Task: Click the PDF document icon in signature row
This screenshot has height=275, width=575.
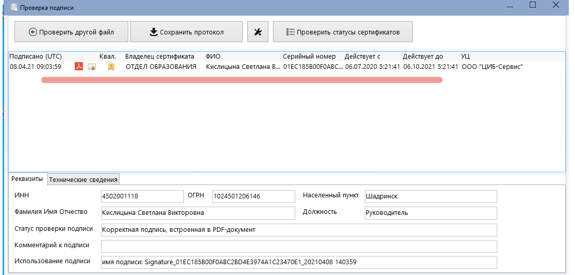Action: pos(79,66)
